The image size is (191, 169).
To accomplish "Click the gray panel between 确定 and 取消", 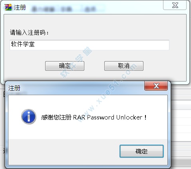I will tap(94, 66).
